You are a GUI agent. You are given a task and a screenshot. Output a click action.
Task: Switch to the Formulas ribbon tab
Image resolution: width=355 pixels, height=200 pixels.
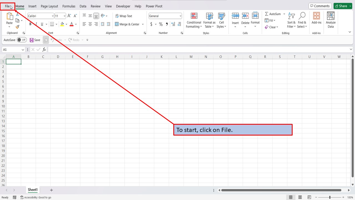point(69,6)
